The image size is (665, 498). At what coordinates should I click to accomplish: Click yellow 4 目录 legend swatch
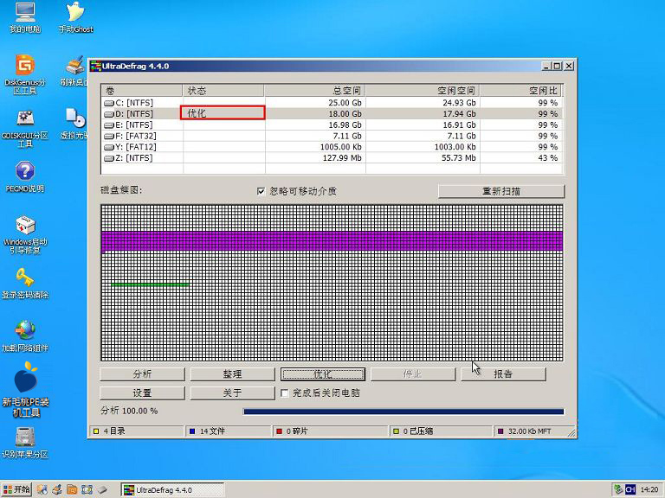pyautogui.click(x=96, y=431)
